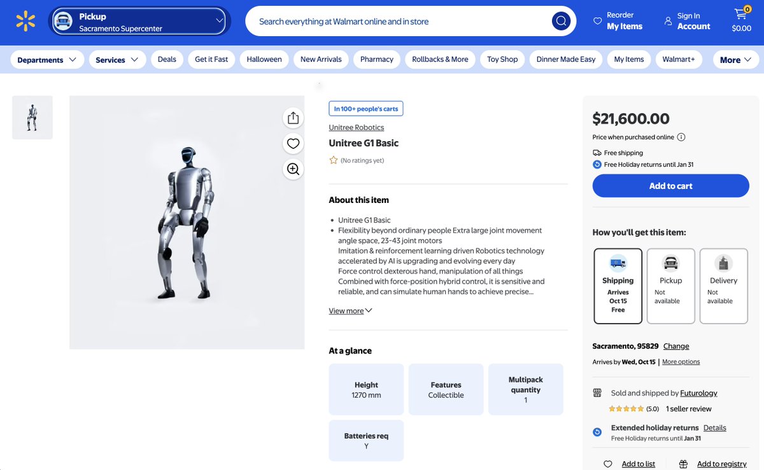Expand the Pickup Sacramento Supercenter selector
This screenshot has height=470, width=764.
(x=139, y=21)
